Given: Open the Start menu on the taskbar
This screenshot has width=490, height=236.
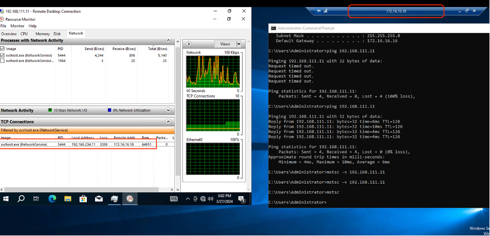Looking at the screenshot, I should 6,198.
